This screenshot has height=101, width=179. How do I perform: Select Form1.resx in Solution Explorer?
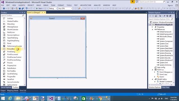click(163, 74)
